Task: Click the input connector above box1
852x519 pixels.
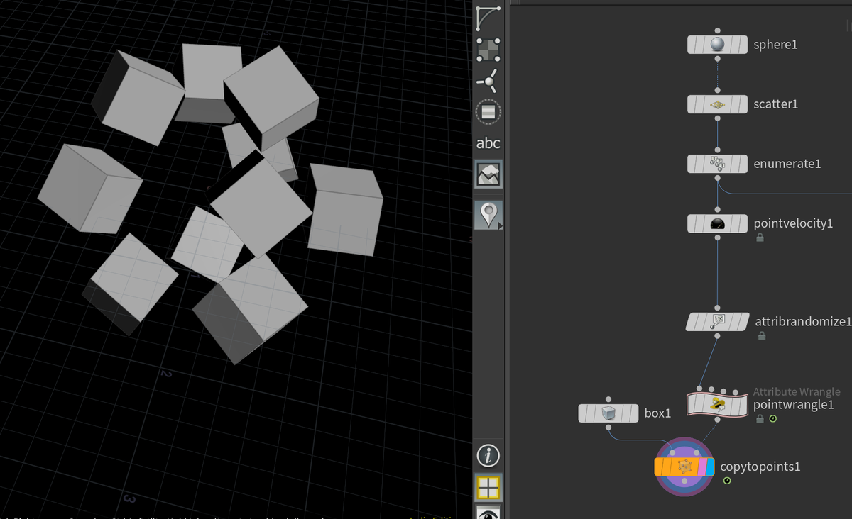Action: [608, 399]
